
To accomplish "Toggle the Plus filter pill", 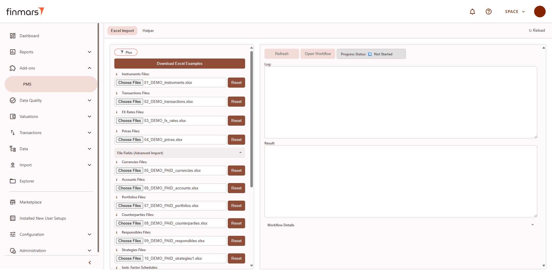I will click(126, 52).
